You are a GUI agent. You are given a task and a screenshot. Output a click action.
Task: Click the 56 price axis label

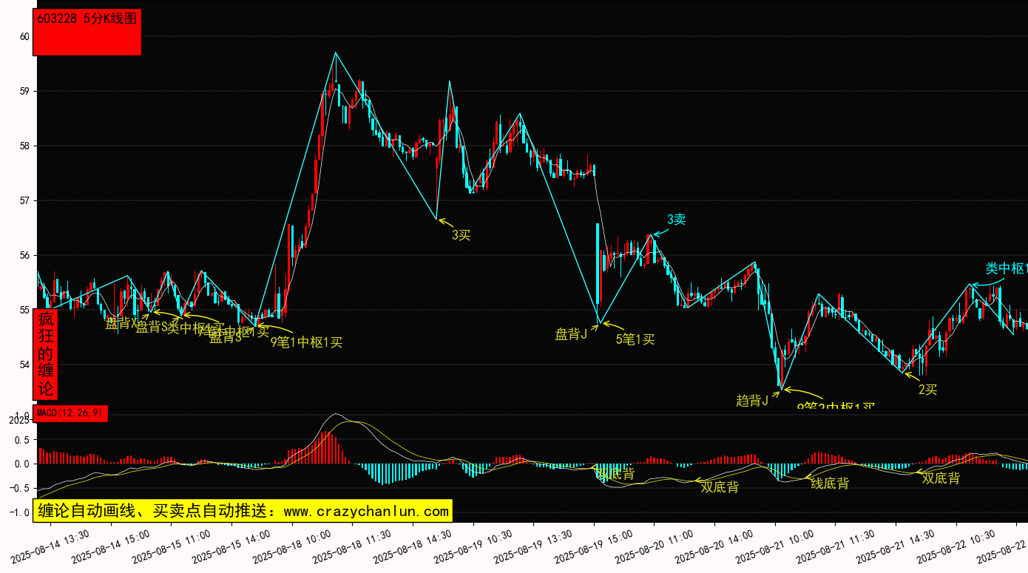tap(24, 255)
